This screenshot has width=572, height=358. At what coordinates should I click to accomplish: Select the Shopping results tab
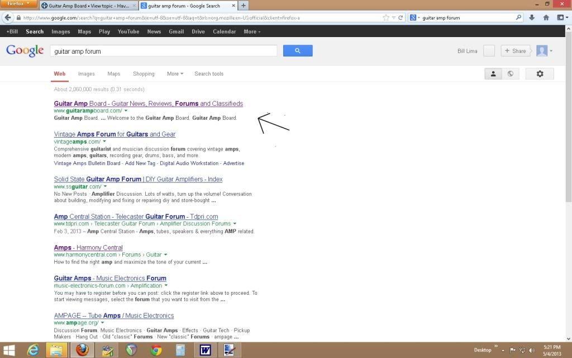point(144,74)
